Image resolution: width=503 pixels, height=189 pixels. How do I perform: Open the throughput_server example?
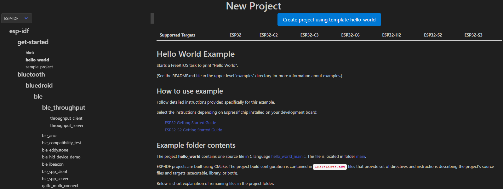67,125
